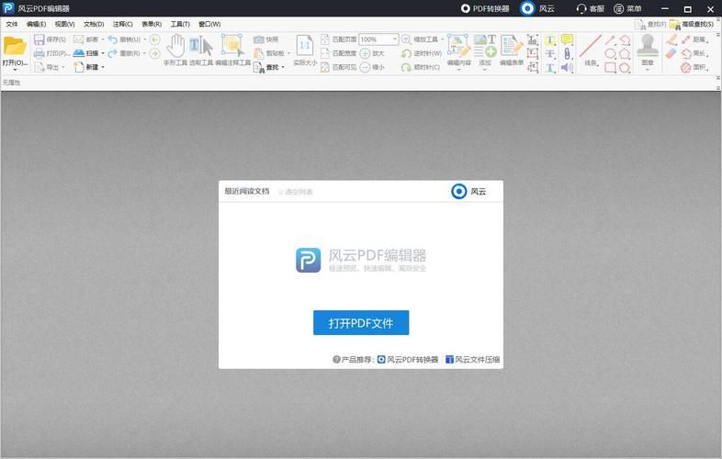Screen dimensions: 722x459
Task: Expand the Redo (重做) history dropdown arrow
Action: coord(144,53)
